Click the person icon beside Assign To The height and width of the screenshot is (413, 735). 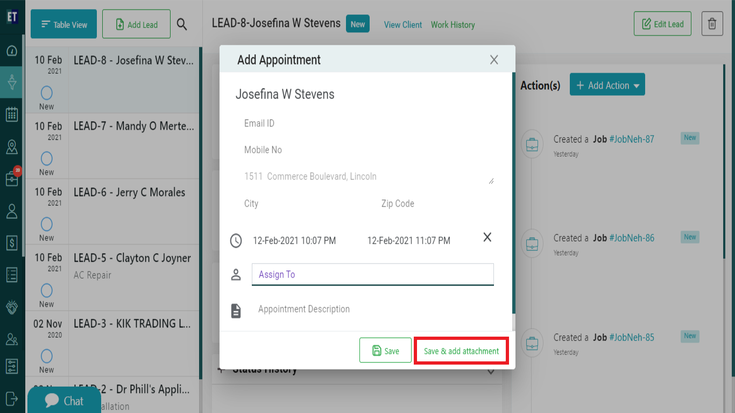(236, 275)
